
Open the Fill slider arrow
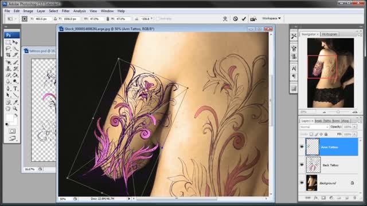[x=355, y=134]
